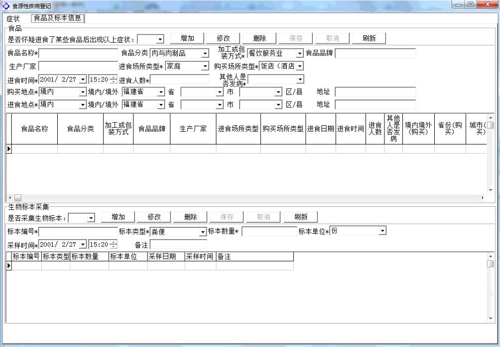
Task: Open the 标本类型 dropdown showing 粪便
Action: tap(203, 232)
